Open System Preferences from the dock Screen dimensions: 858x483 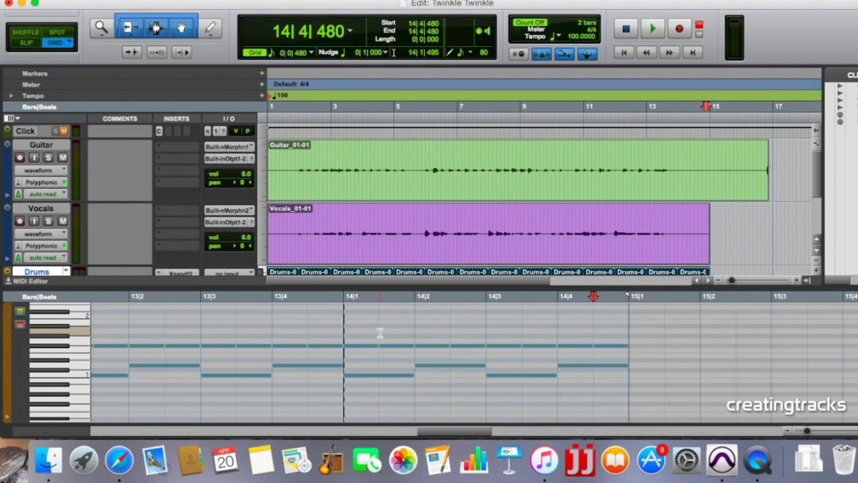coord(686,460)
